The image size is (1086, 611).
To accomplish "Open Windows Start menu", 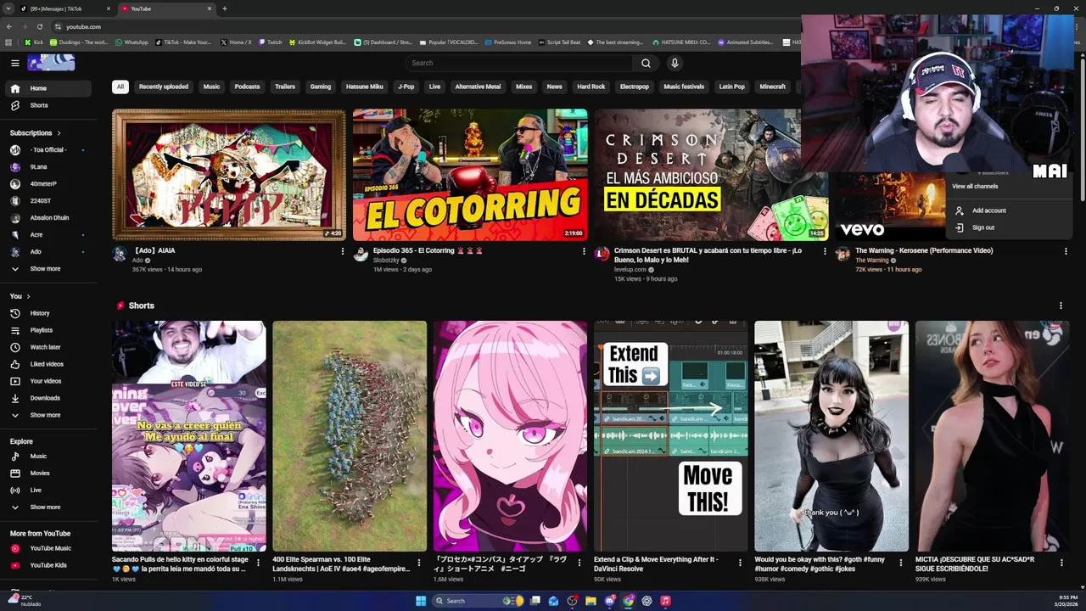I will pos(421,601).
